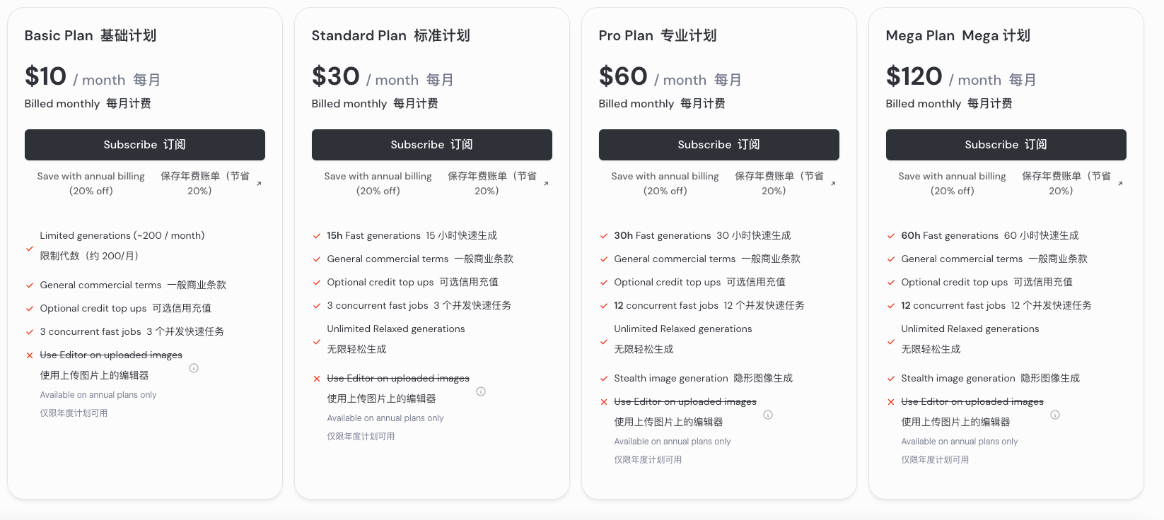Open Basic Plan 'Save with annual billing' link
Screen dimensions: 1164x520
click(x=144, y=183)
